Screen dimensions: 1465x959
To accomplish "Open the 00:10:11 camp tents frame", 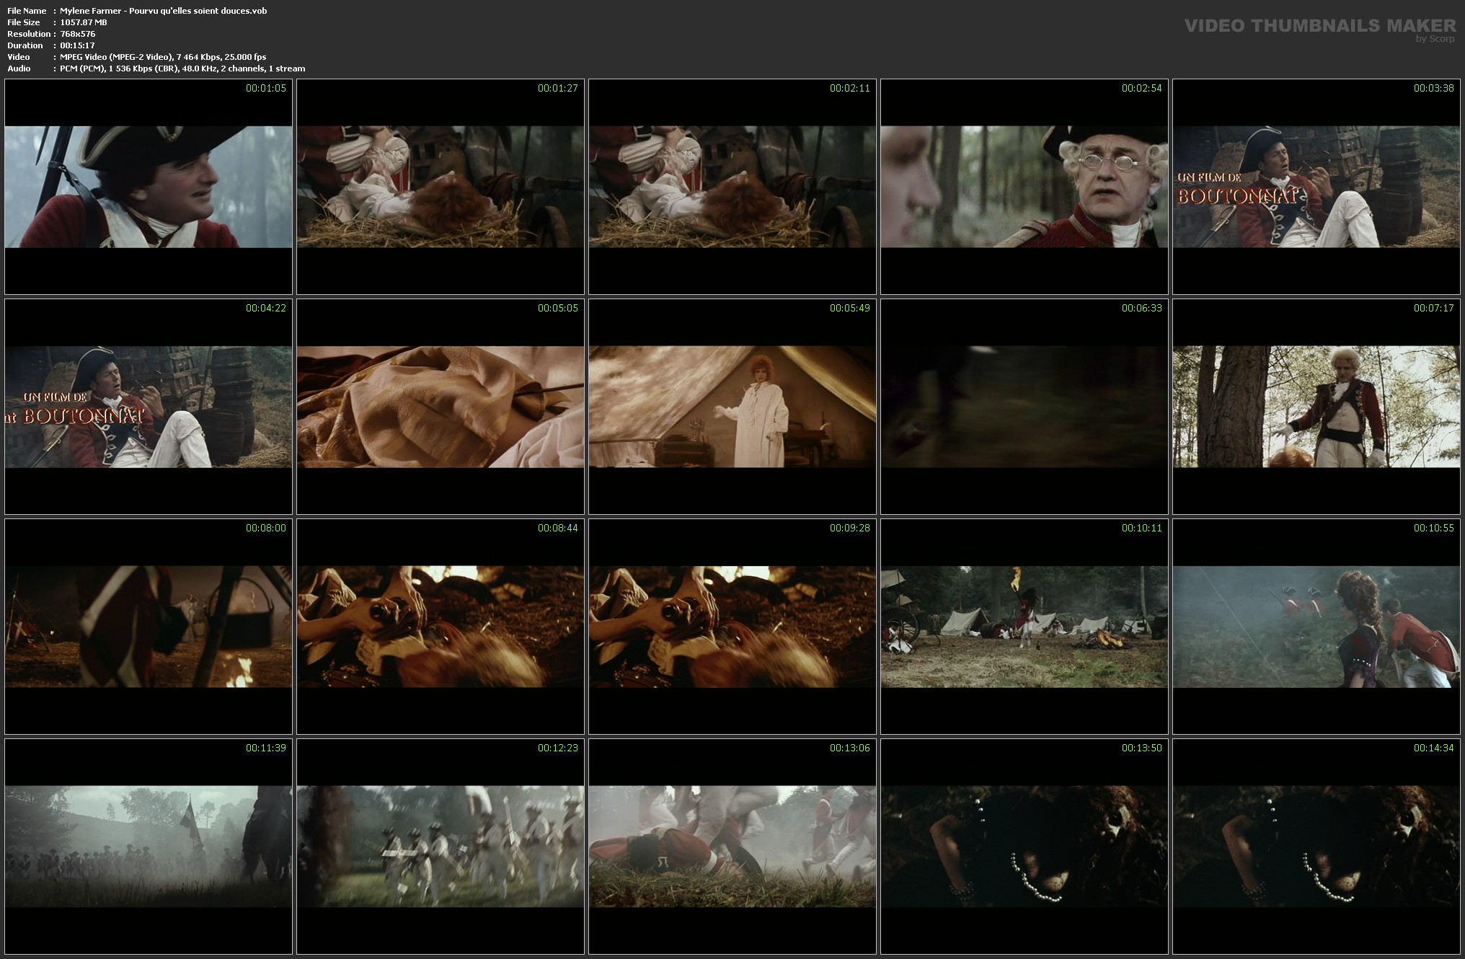I will (1024, 627).
